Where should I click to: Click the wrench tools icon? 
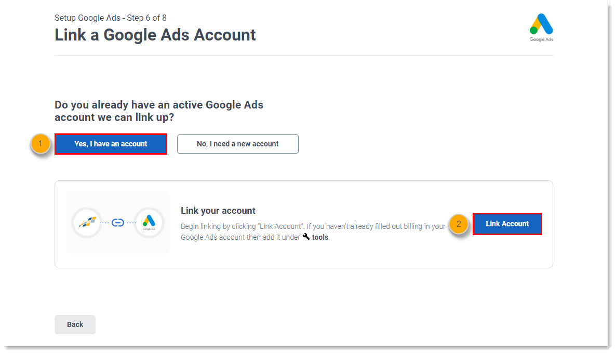pyautogui.click(x=306, y=237)
